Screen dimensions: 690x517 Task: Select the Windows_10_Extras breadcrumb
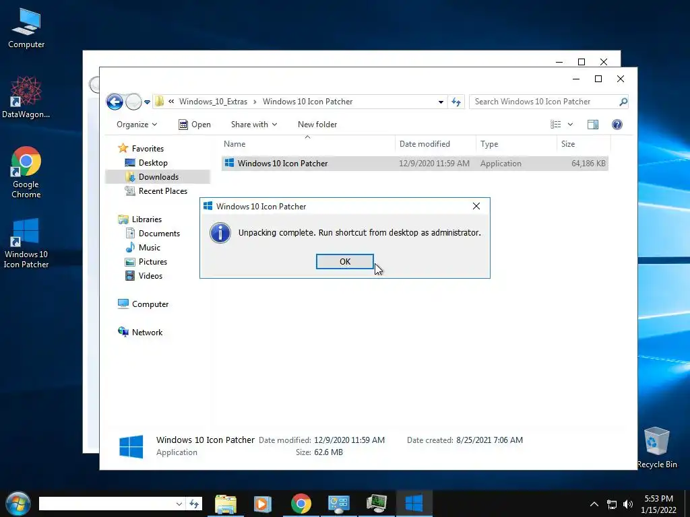(x=213, y=102)
